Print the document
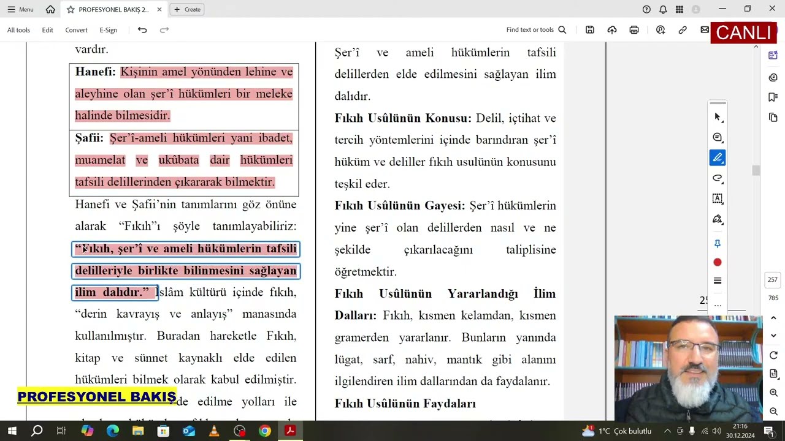This screenshot has width=785, height=441. [x=634, y=30]
